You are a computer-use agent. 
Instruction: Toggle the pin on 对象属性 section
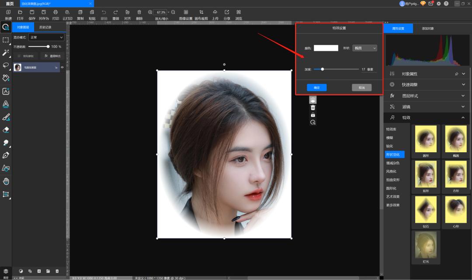[457, 73]
